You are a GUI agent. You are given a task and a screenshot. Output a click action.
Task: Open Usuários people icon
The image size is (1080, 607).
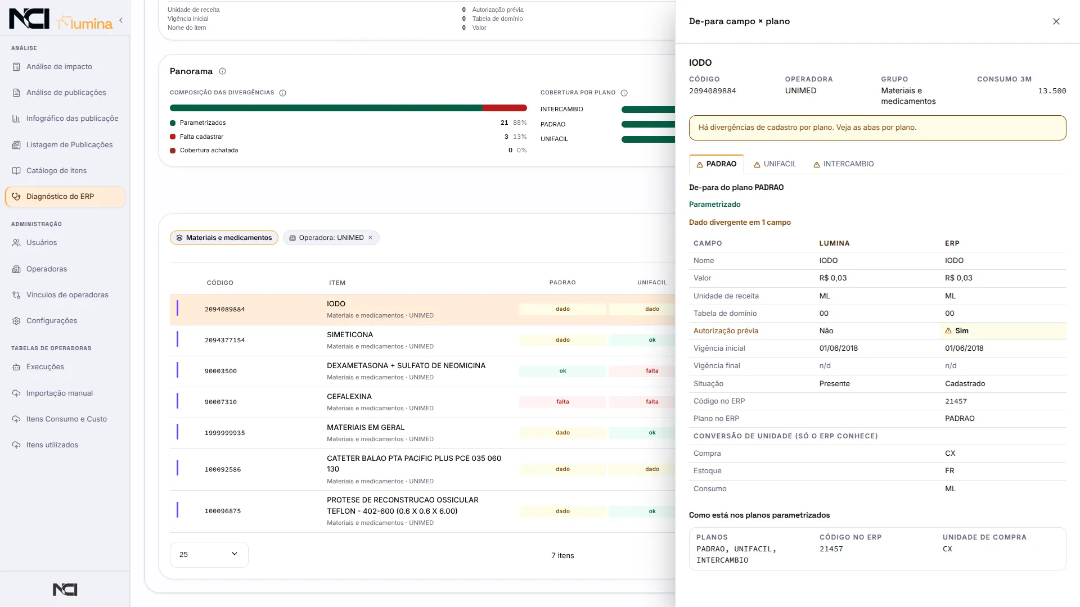(x=16, y=243)
